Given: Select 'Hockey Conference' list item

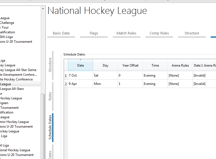Looking at the screenshot, I should [x=16, y=79].
